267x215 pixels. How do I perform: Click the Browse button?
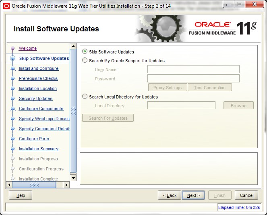pyautogui.click(x=238, y=105)
